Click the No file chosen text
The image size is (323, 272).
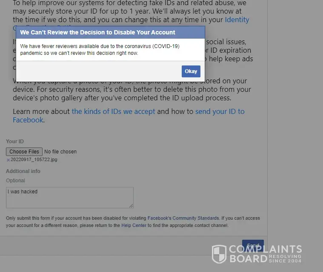[60, 152]
